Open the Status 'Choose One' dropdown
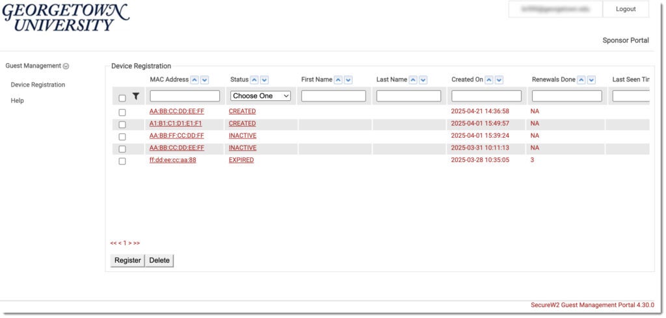The height and width of the screenshot is (318, 666). pos(261,96)
